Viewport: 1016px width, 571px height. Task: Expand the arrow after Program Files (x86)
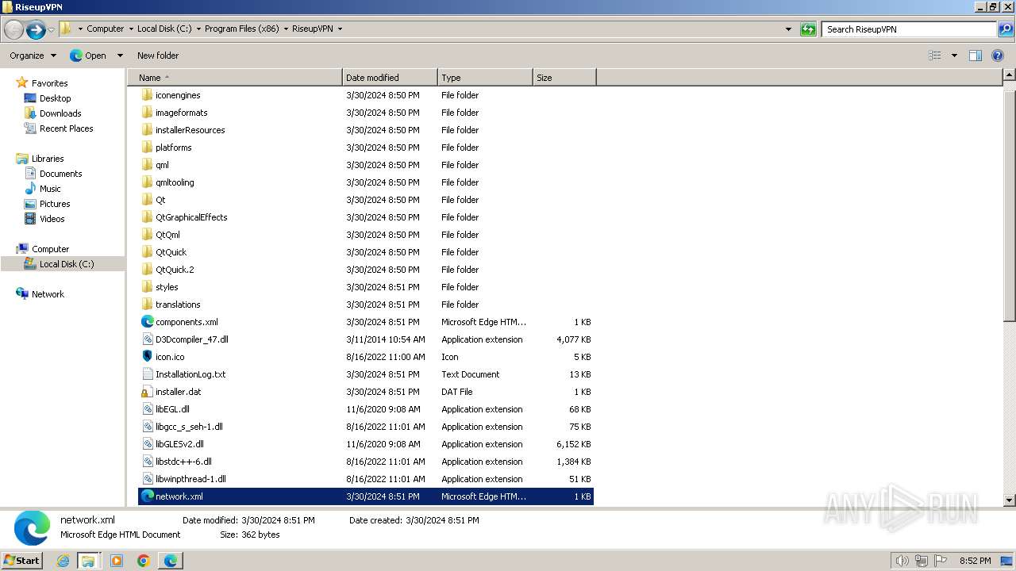pos(287,29)
